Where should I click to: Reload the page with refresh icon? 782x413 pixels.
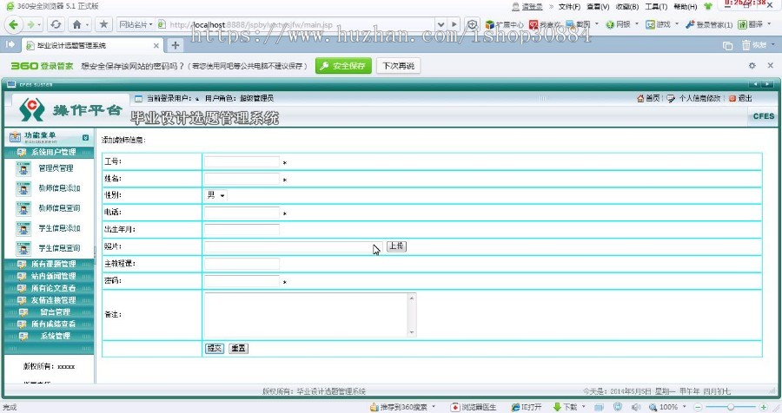56,24
